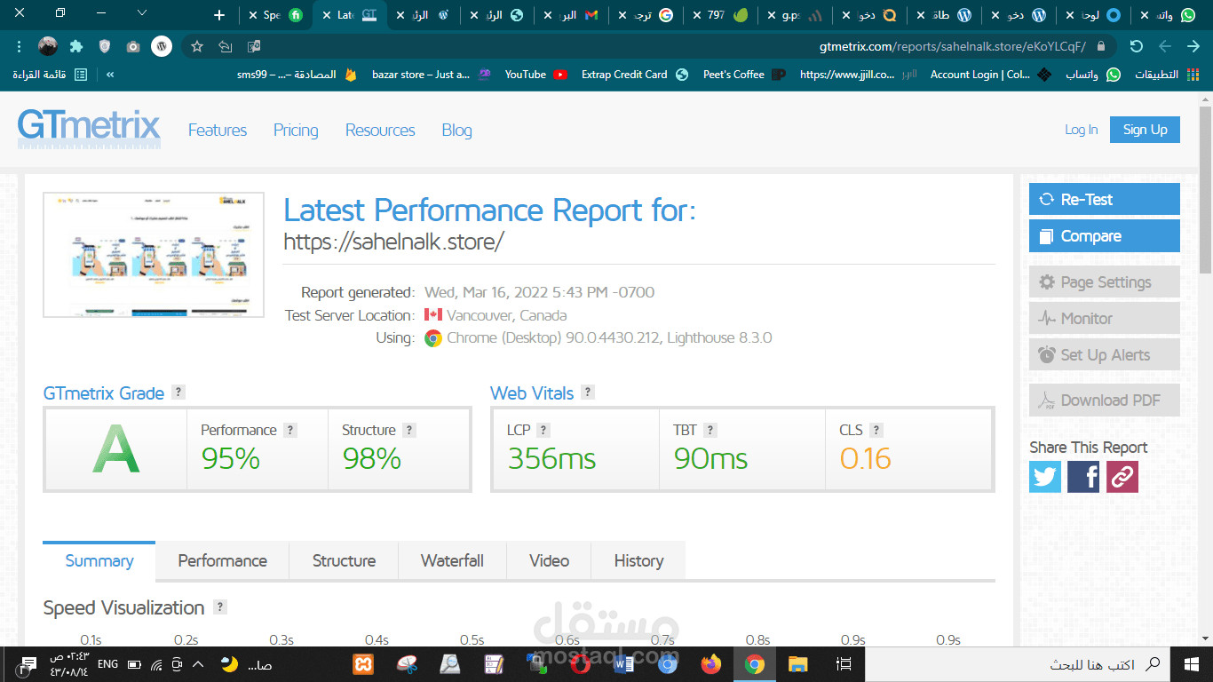This screenshot has width=1213, height=682.
Task: Open Opera browser from the taskbar
Action: point(581,664)
